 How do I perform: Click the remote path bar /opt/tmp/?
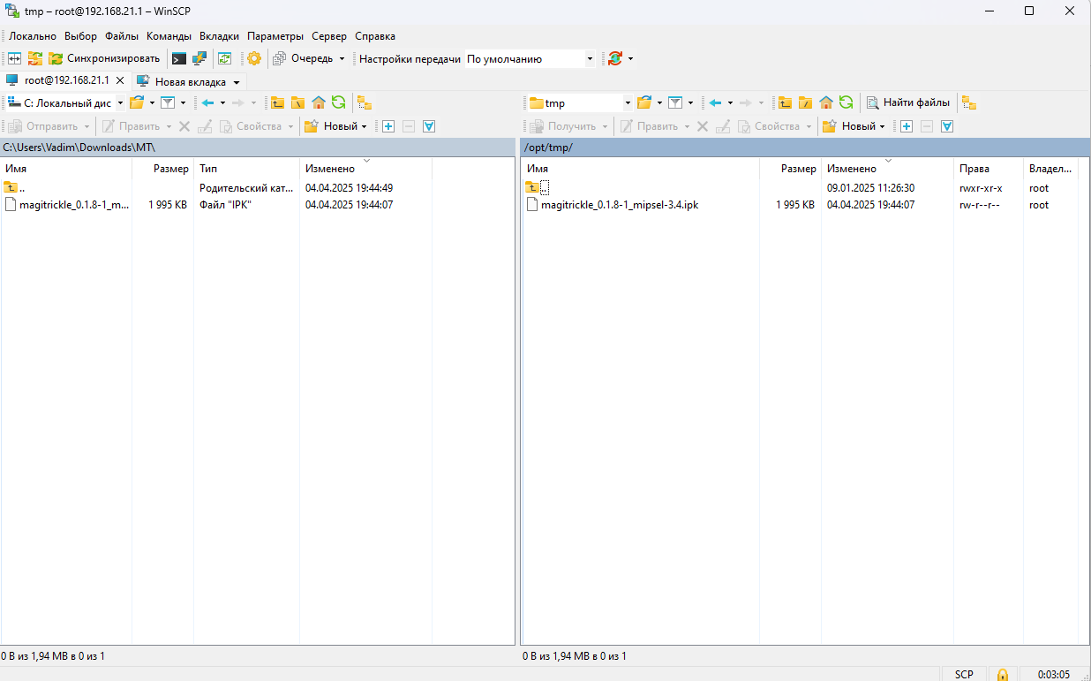803,147
